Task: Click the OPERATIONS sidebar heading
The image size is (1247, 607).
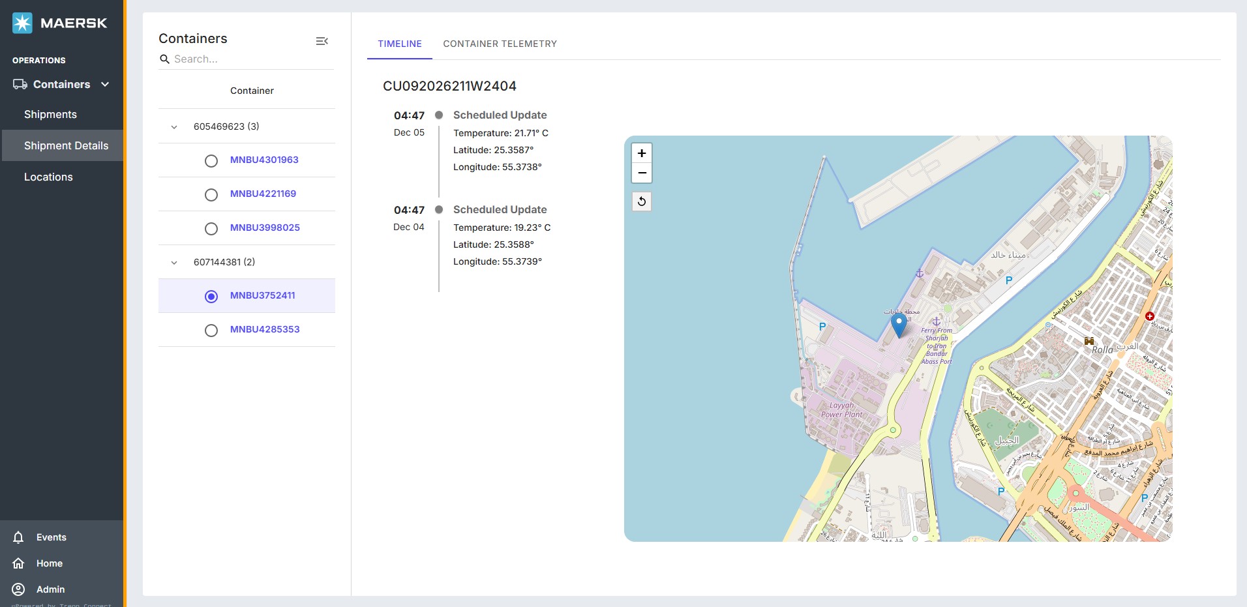Action: [x=39, y=60]
